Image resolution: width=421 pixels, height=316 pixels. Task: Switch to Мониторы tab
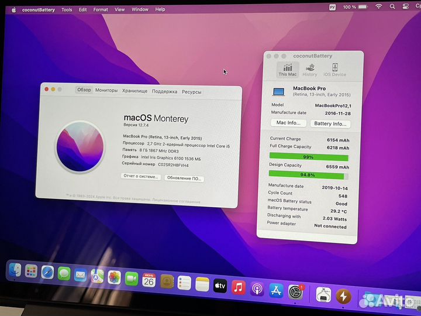click(x=106, y=90)
